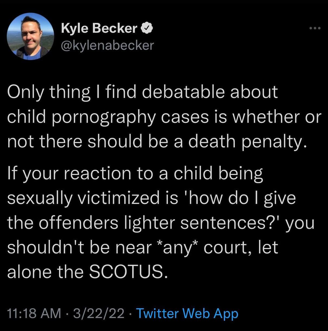Follow the Twitter Web App source link
The height and width of the screenshot is (331, 328).
pos(187,313)
